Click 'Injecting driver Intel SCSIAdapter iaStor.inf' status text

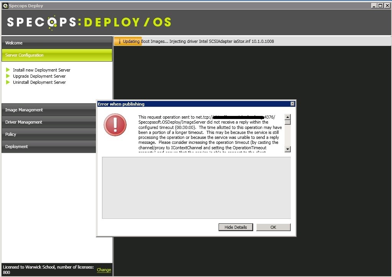click(x=221, y=41)
